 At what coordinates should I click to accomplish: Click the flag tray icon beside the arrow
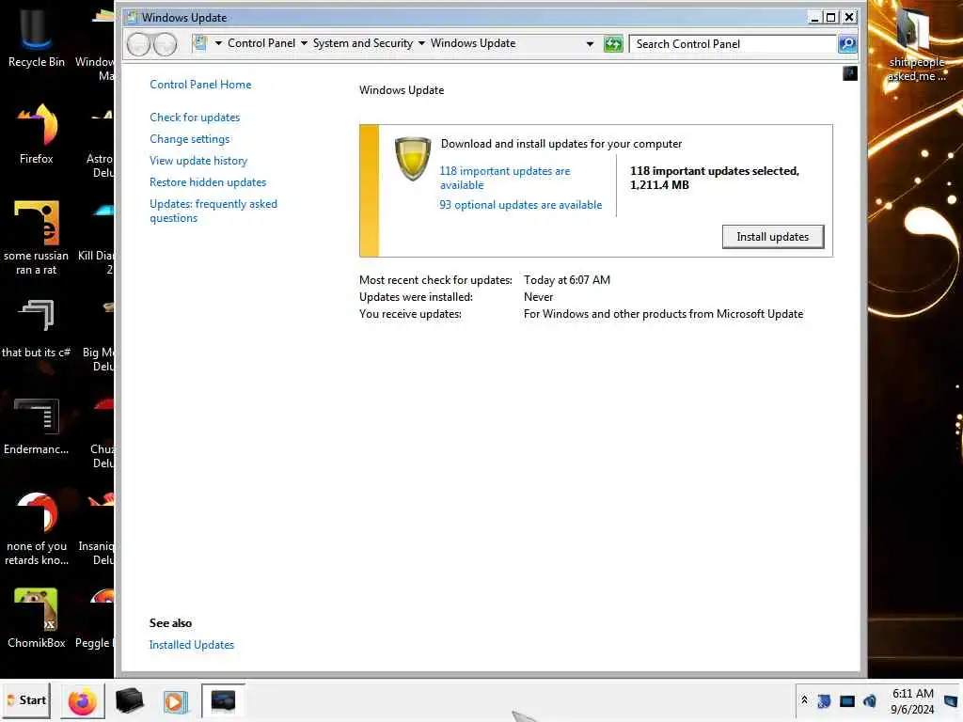[824, 700]
